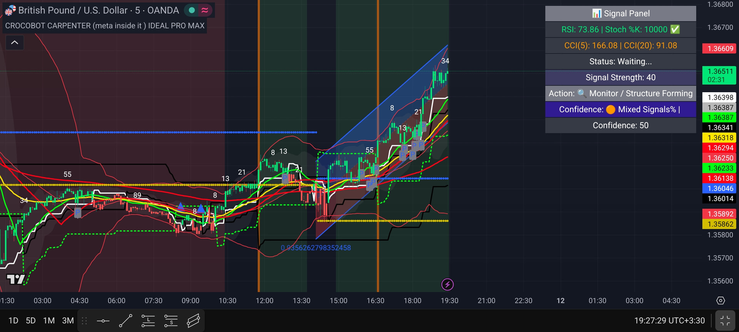This screenshot has width=739, height=332.
Task: Open timezone menu showing UTC+3:30
Action: (669, 321)
